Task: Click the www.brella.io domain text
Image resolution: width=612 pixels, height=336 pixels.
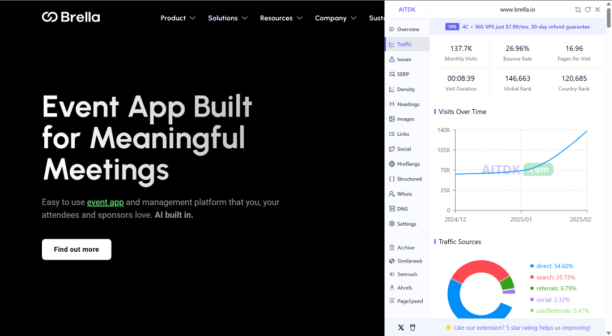Action: (517, 10)
